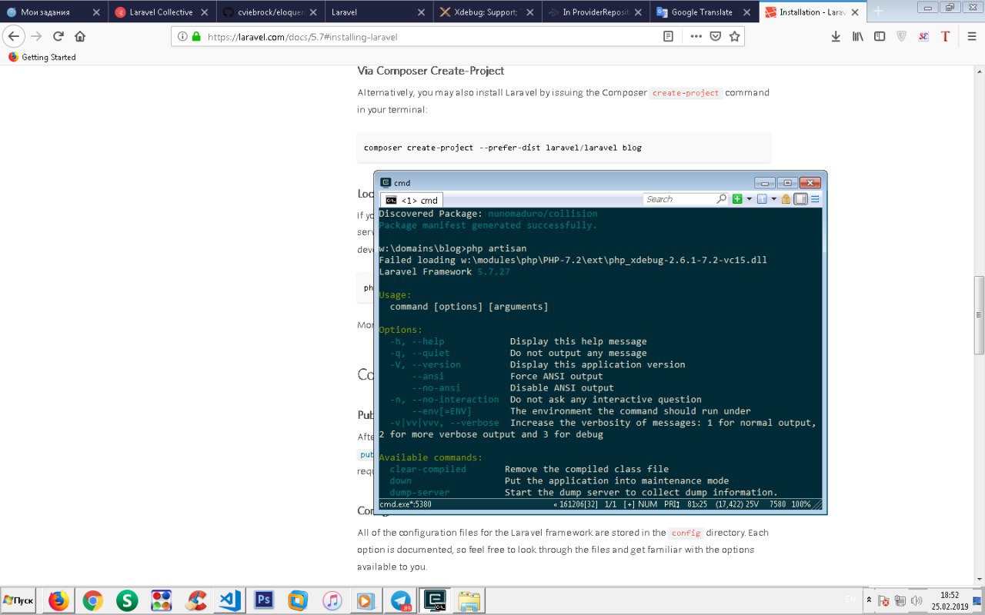Screen dimensions: 985x615
Task: Close the Installation - Laravel tab
Action: point(854,12)
